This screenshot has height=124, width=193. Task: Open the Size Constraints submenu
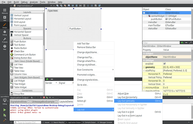pos(94,70)
